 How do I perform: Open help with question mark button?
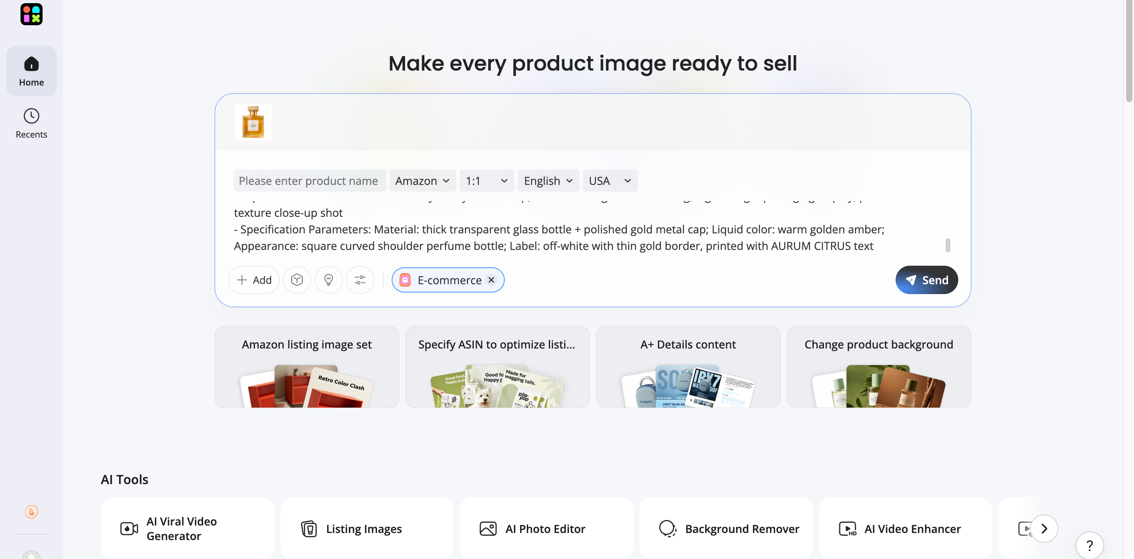[1089, 545]
